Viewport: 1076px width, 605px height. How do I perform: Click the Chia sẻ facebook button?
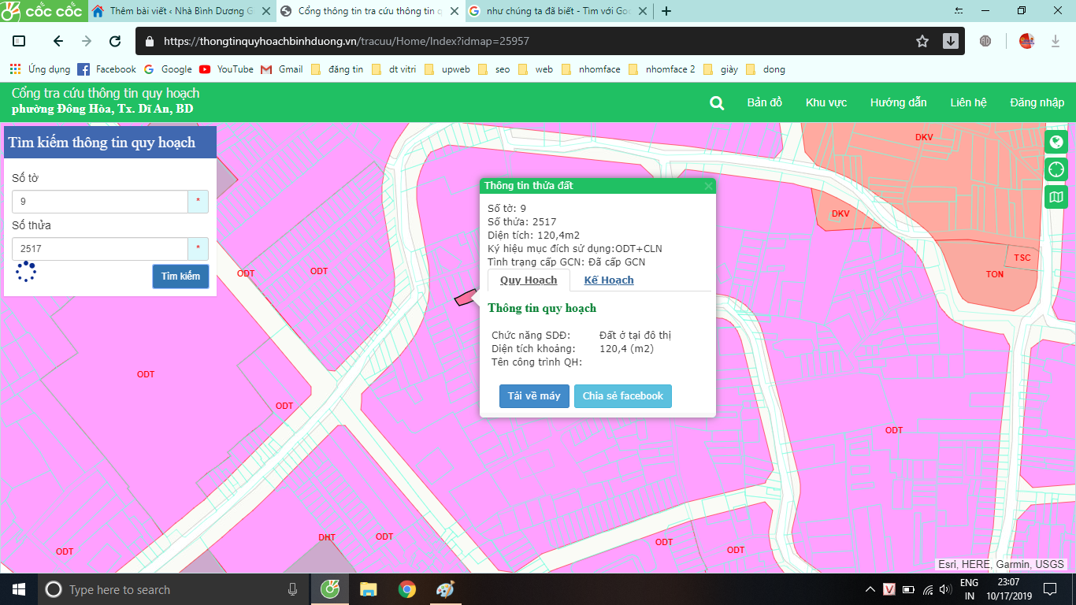tap(622, 396)
